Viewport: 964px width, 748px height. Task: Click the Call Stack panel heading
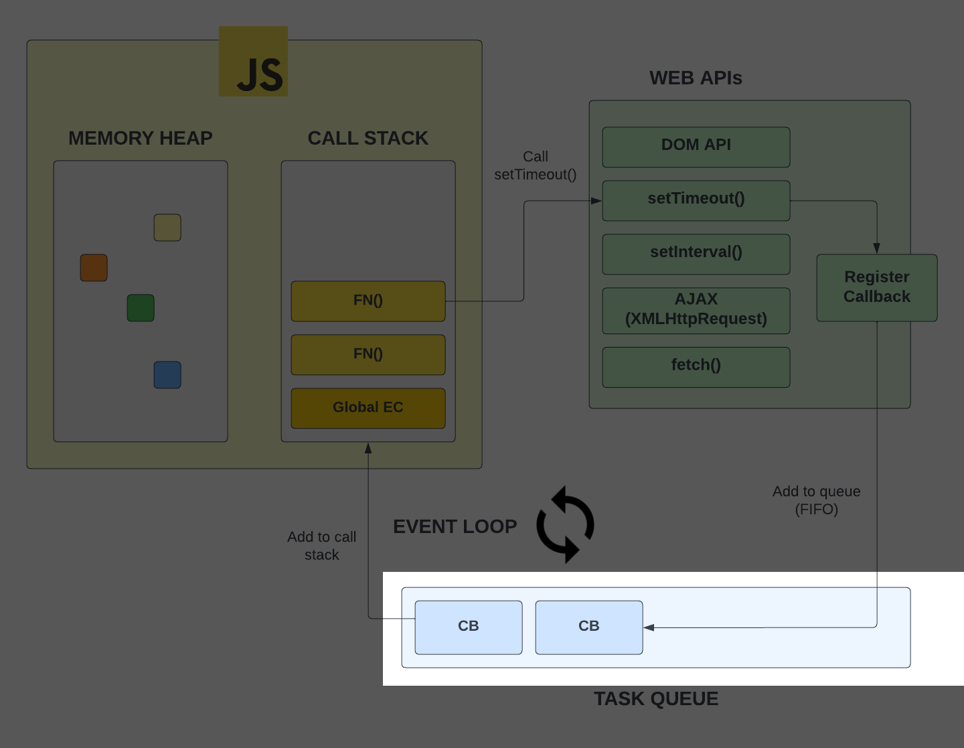click(x=368, y=138)
